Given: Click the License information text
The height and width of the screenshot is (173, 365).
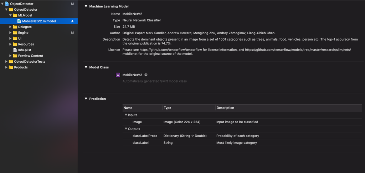Looking at the screenshot, I should pos(237,52).
